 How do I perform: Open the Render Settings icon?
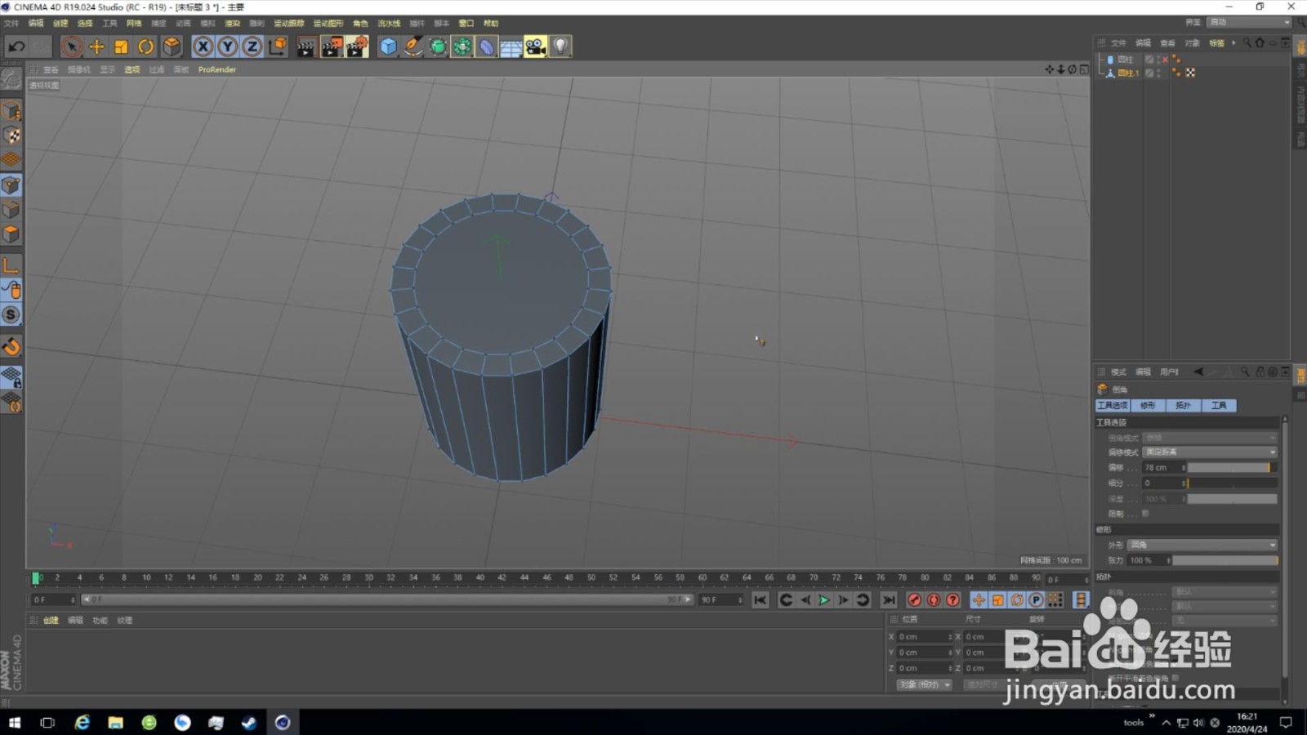(x=356, y=47)
